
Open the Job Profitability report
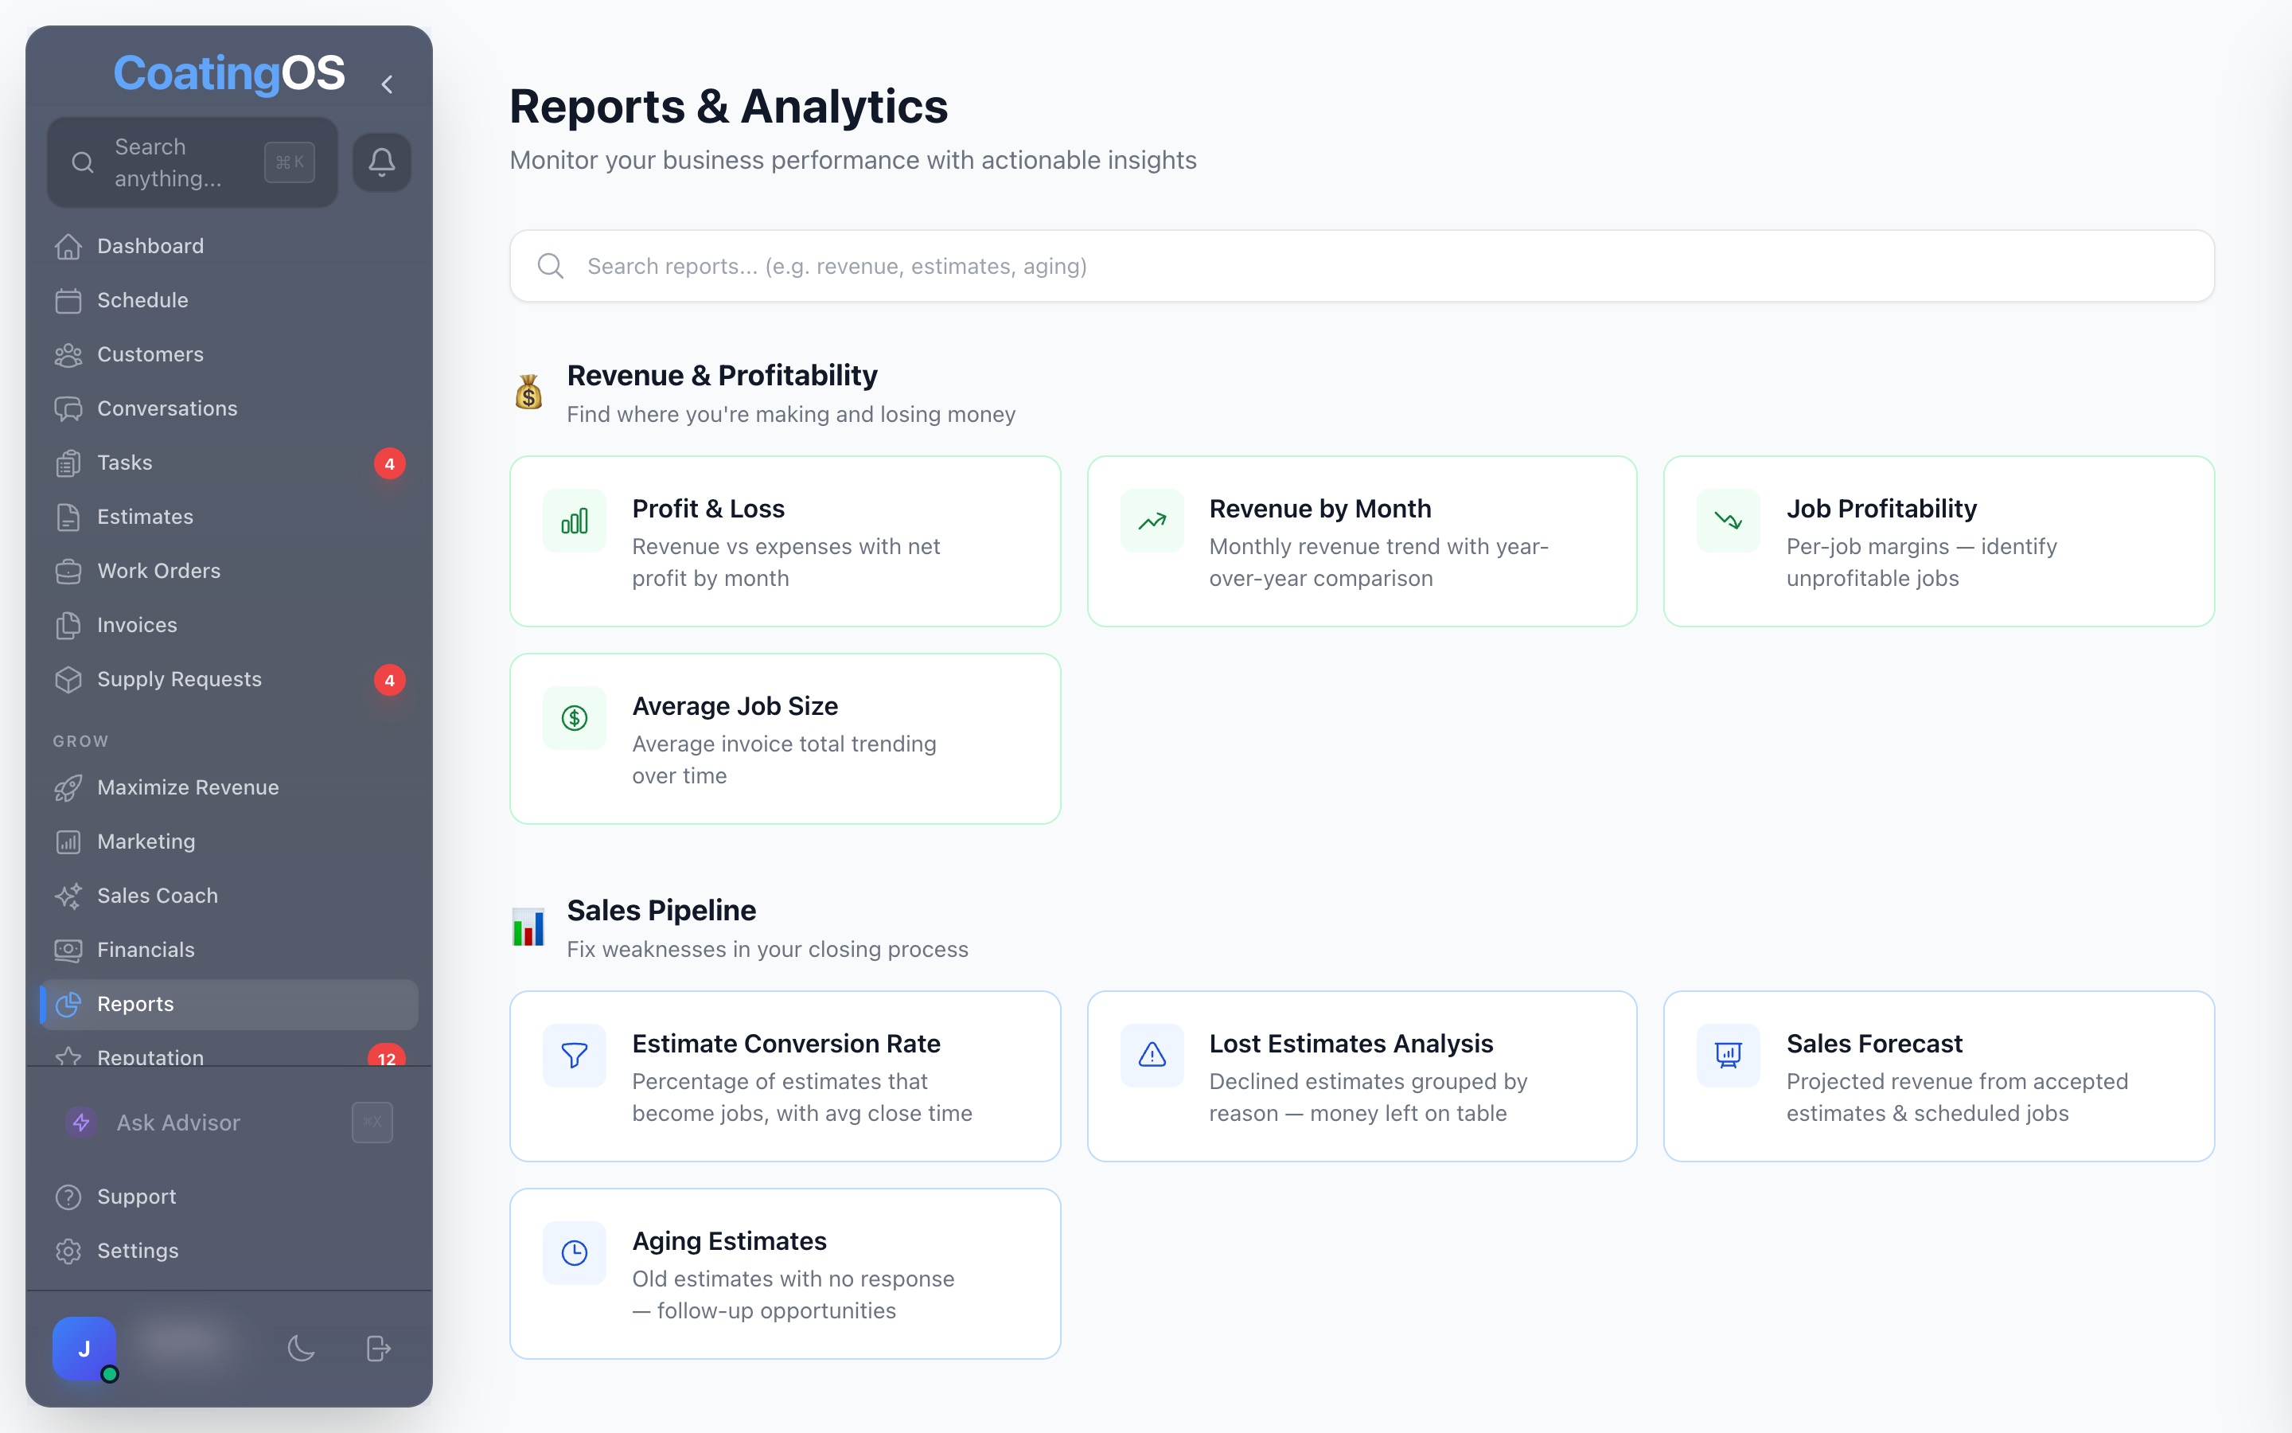point(1939,541)
